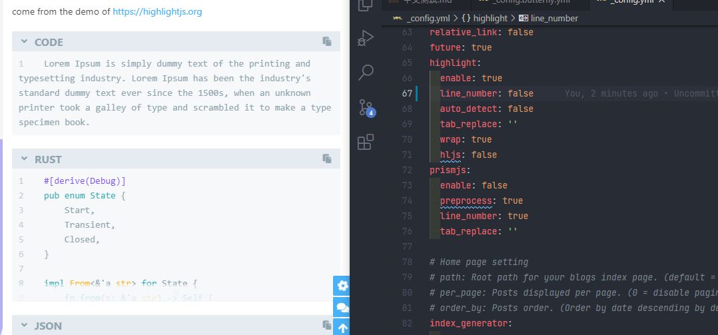Select the line_number breadcrumb
The width and height of the screenshot is (718, 335).
[x=549, y=18]
